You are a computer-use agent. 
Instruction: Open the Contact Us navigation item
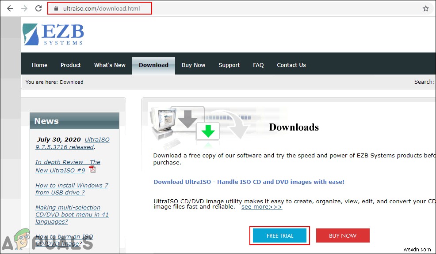click(x=291, y=65)
